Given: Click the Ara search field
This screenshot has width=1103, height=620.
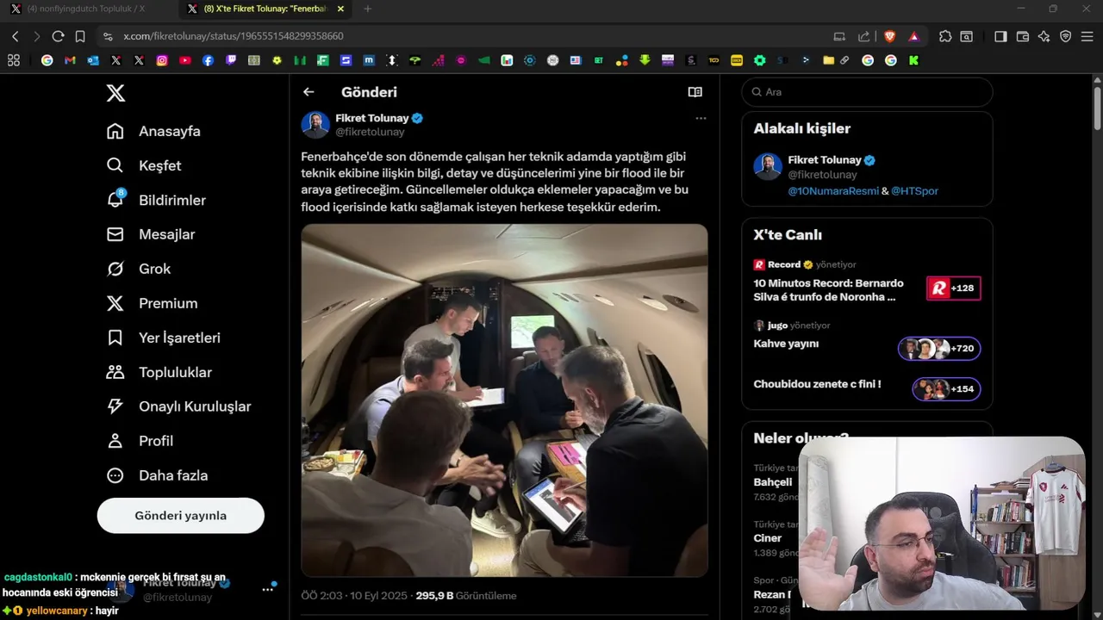Looking at the screenshot, I should [867, 92].
